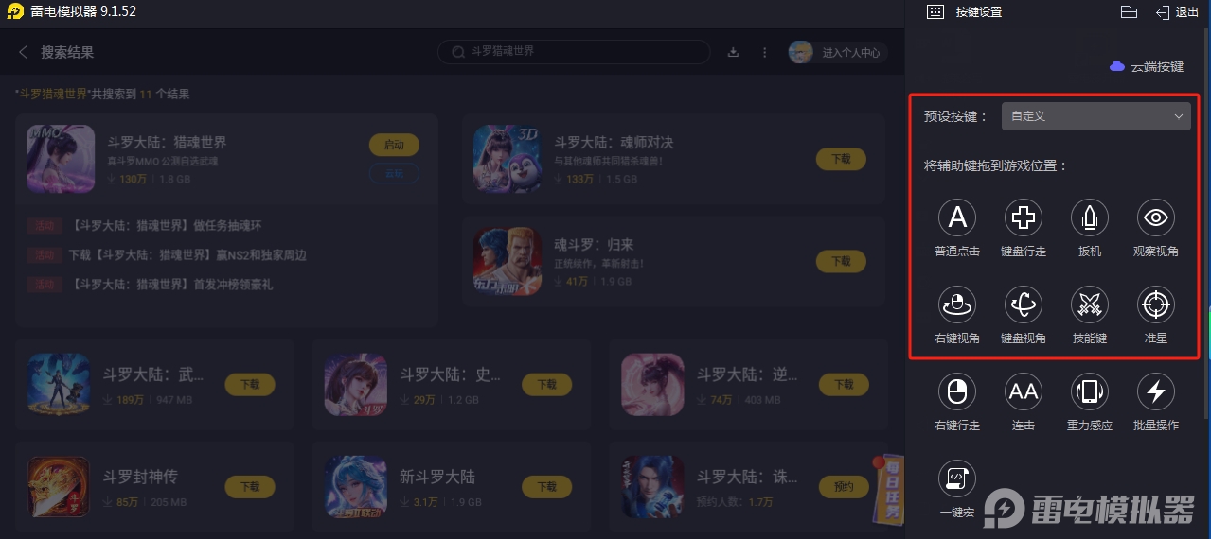Select the 技能键 crossed swords icon
Image resolution: width=1211 pixels, height=539 pixels.
tap(1090, 304)
